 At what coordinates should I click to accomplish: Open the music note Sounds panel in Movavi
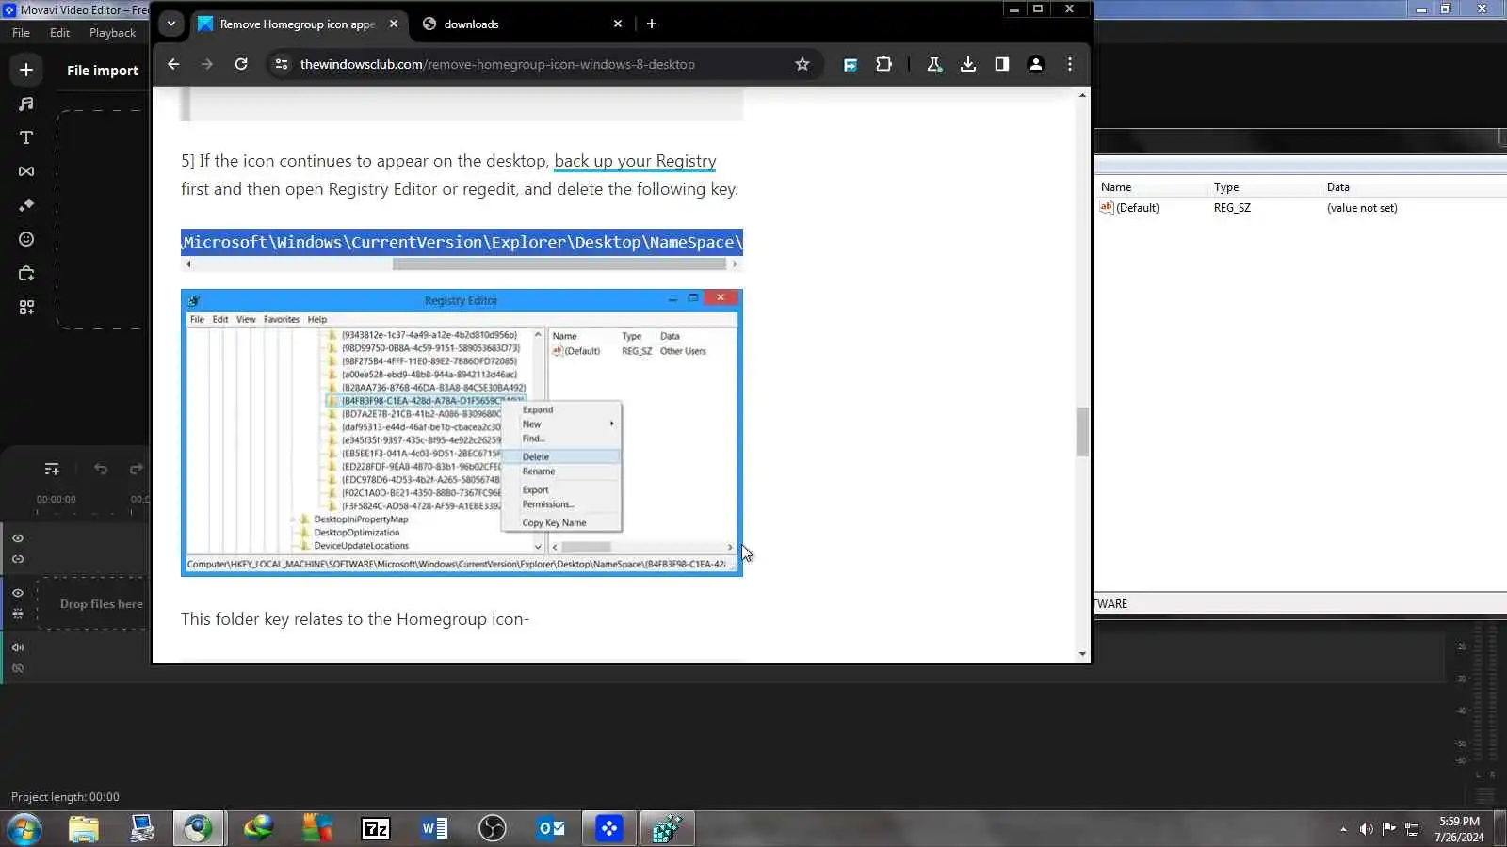(26, 104)
